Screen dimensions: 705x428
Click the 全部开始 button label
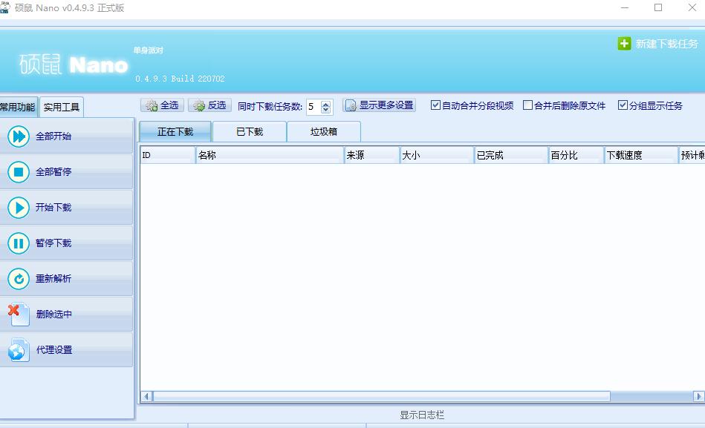pos(53,136)
